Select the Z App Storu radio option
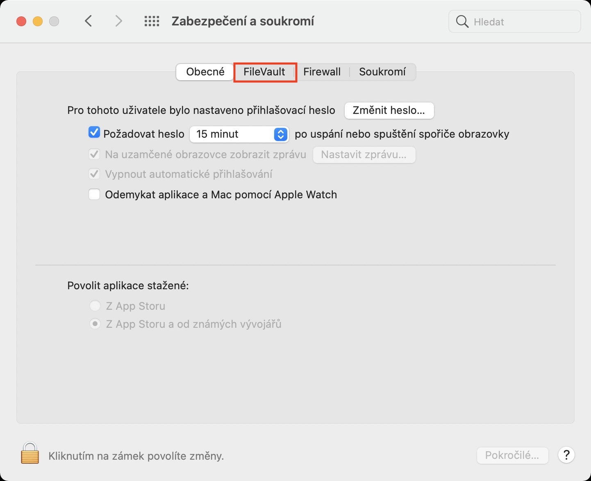591x481 pixels. [95, 306]
